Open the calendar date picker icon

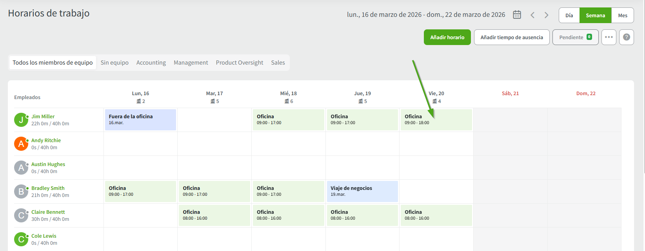tap(517, 15)
